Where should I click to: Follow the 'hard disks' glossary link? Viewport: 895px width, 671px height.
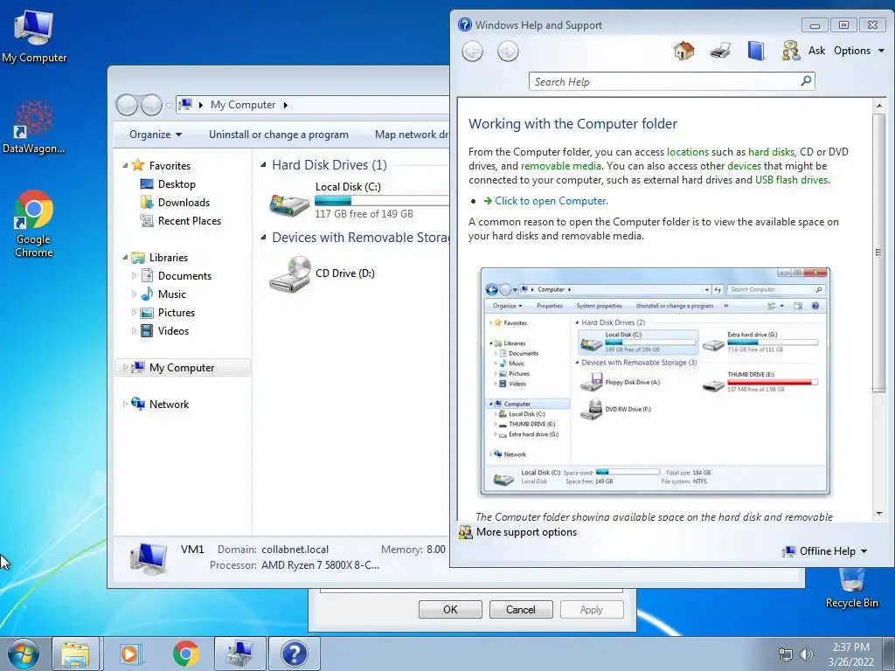pyautogui.click(x=771, y=152)
